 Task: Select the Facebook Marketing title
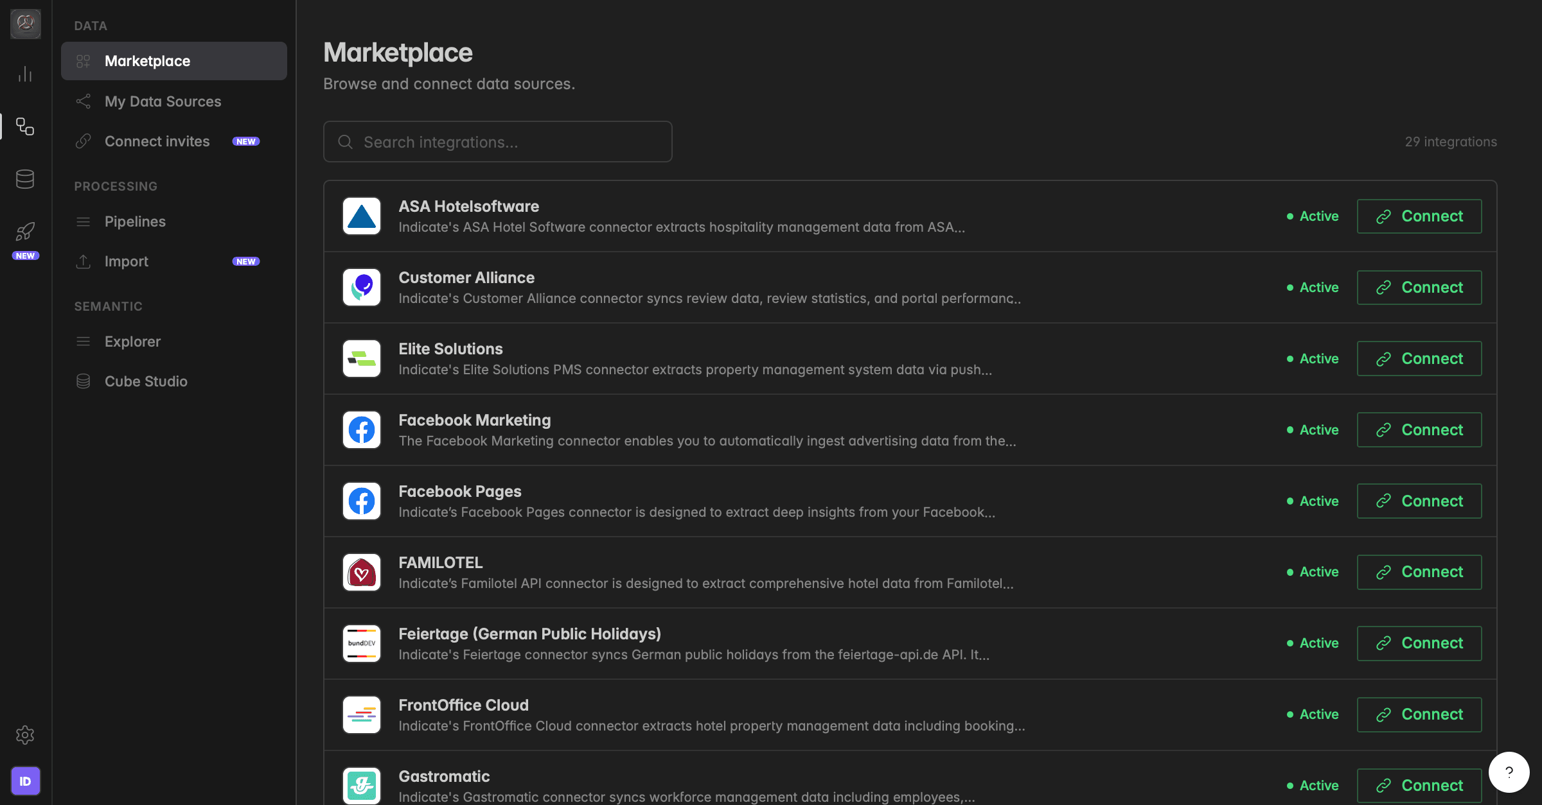tap(475, 420)
